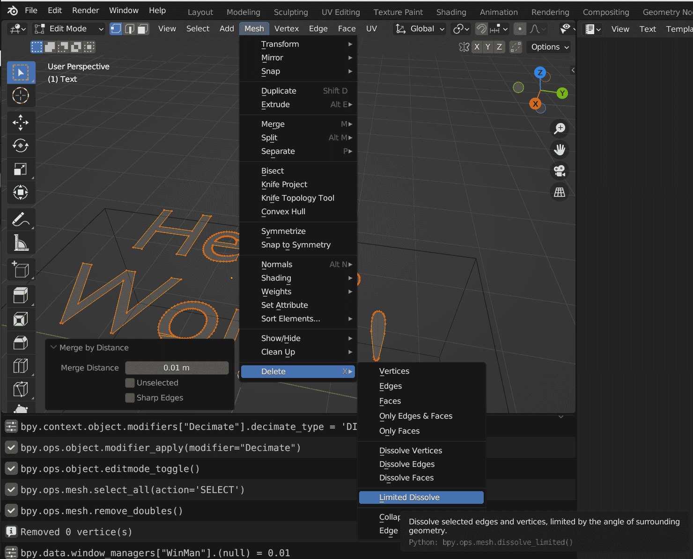
Task: Click the X axis gizmo handle
Action: pyautogui.click(x=535, y=104)
